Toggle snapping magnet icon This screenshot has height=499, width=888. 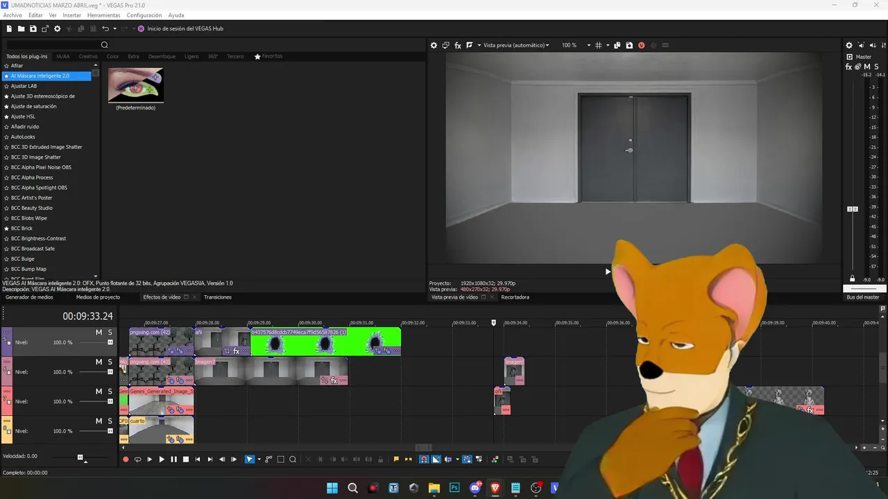424,459
